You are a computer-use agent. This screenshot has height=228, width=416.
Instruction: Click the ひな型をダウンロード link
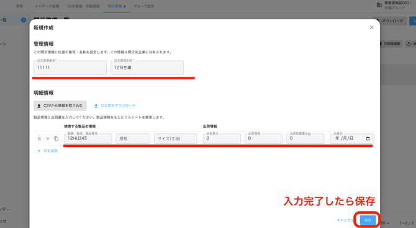pyautogui.click(x=115, y=106)
